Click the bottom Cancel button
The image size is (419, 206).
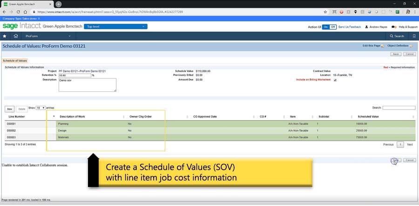point(409,160)
